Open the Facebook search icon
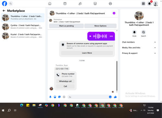This screenshot has height=118, width=162. (11, 4)
